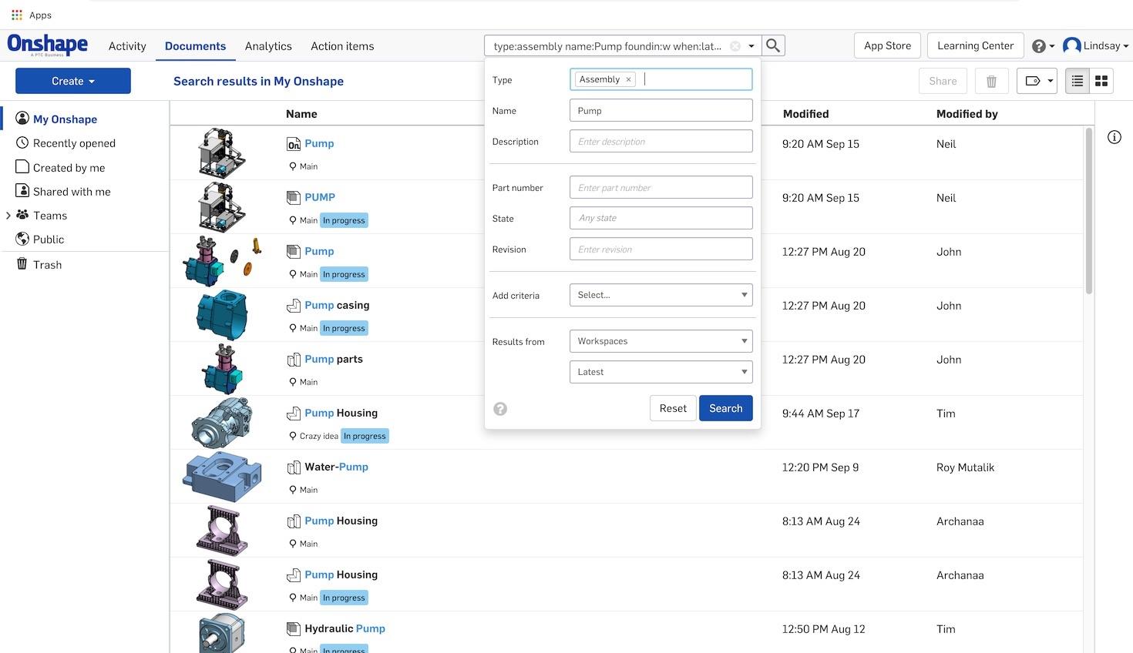Screen dimensions: 1133x653
Task: Switch to grid view
Action: (x=1100, y=80)
